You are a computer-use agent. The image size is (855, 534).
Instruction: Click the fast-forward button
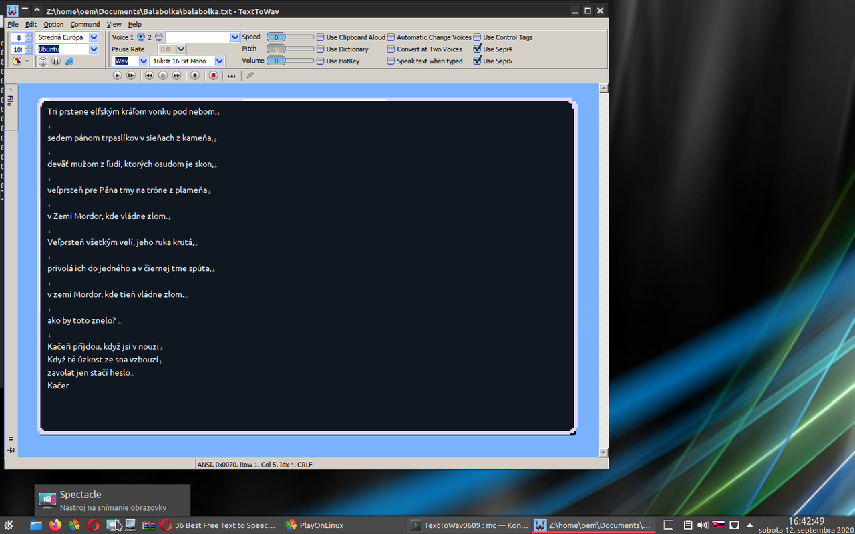[x=176, y=76]
